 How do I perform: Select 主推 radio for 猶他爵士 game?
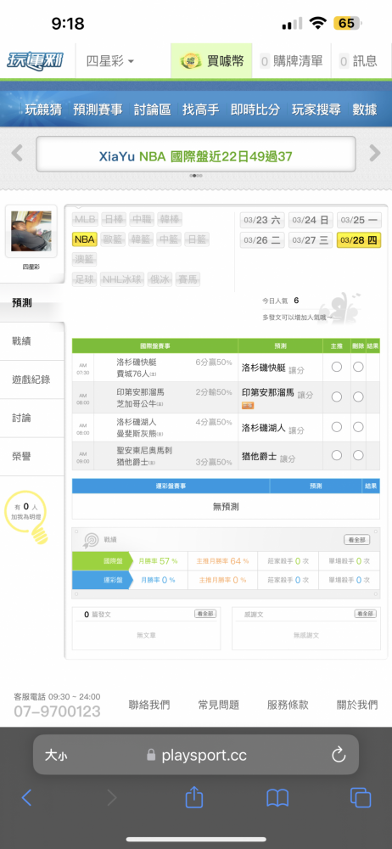click(336, 455)
